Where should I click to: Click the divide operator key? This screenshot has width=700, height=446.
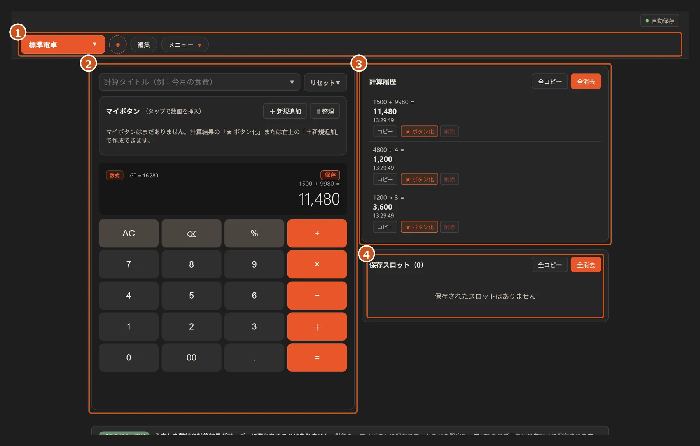coord(317,233)
